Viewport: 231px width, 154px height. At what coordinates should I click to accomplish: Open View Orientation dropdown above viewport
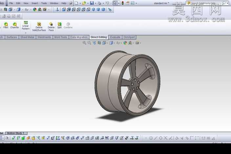pyautogui.click(x=107, y=43)
